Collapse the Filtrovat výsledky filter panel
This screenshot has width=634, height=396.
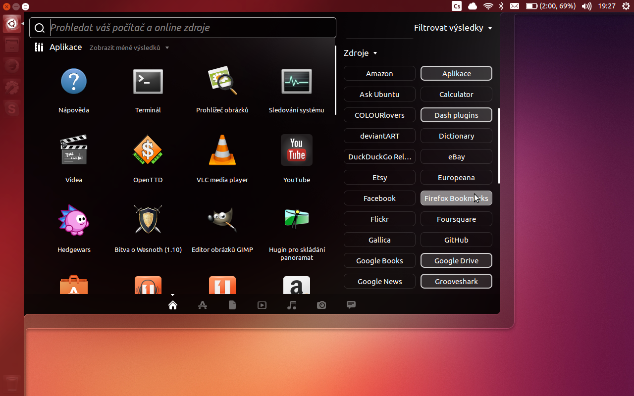[x=453, y=28]
